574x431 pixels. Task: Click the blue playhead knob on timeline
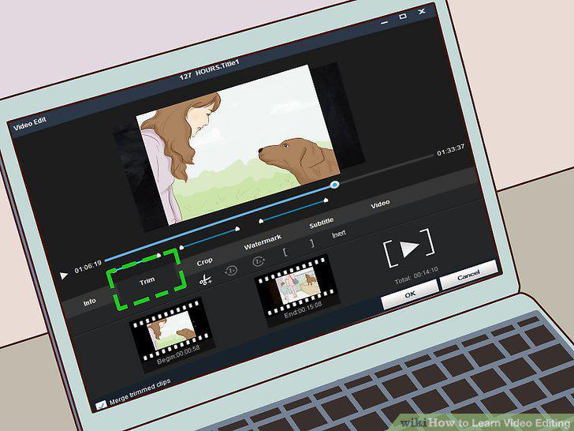point(334,185)
